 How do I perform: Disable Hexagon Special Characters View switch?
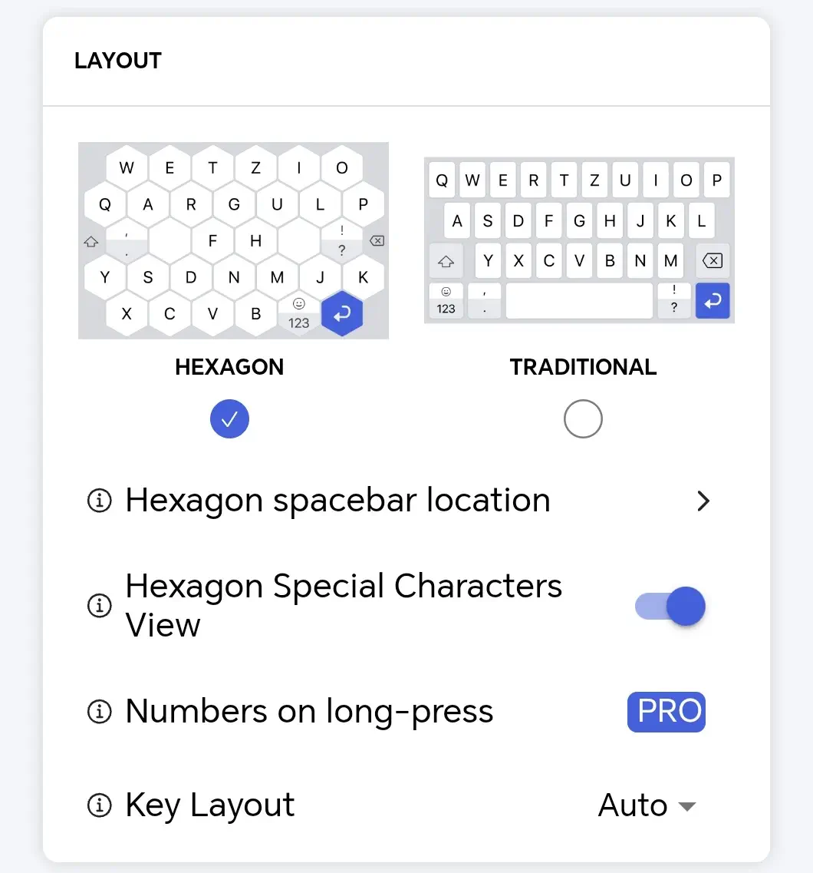pyautogui.click(x=670, y=606)
